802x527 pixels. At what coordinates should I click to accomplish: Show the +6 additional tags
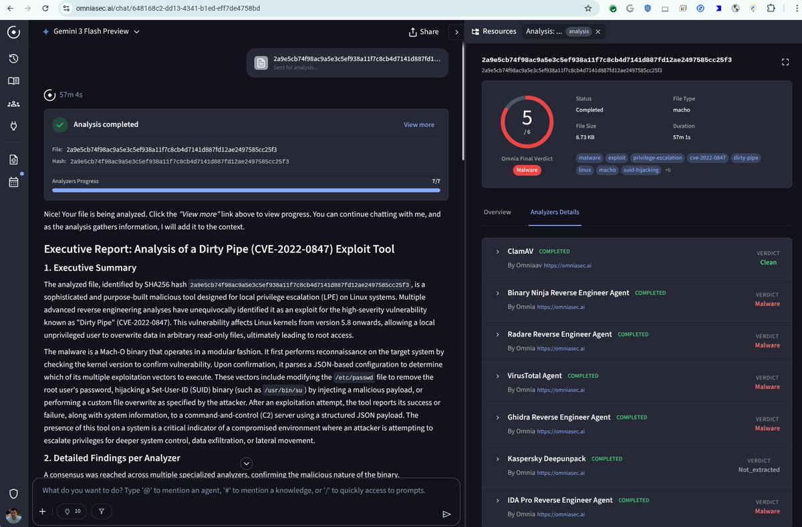click(x=668, y=170)
